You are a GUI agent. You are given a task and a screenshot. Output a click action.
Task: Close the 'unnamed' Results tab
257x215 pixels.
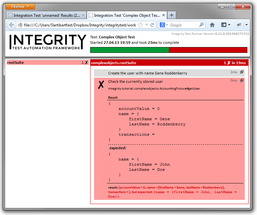pos(83,15)
